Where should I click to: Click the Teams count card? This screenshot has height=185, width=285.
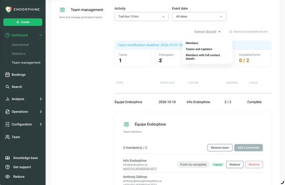pos(133,59)
